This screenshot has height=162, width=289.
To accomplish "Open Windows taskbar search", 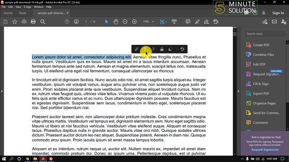I will click(11, 159).
